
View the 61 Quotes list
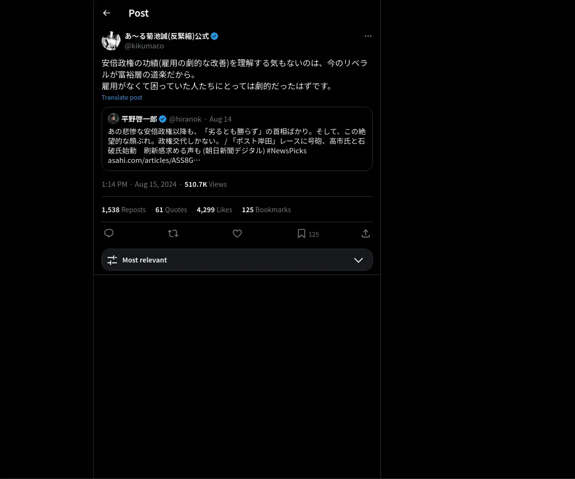(171, 210)
